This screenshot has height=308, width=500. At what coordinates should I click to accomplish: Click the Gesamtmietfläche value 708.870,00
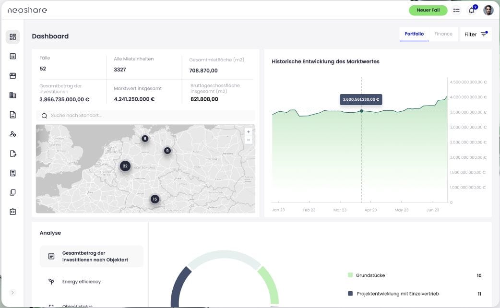pyautogui.click(x=203, y=71)
